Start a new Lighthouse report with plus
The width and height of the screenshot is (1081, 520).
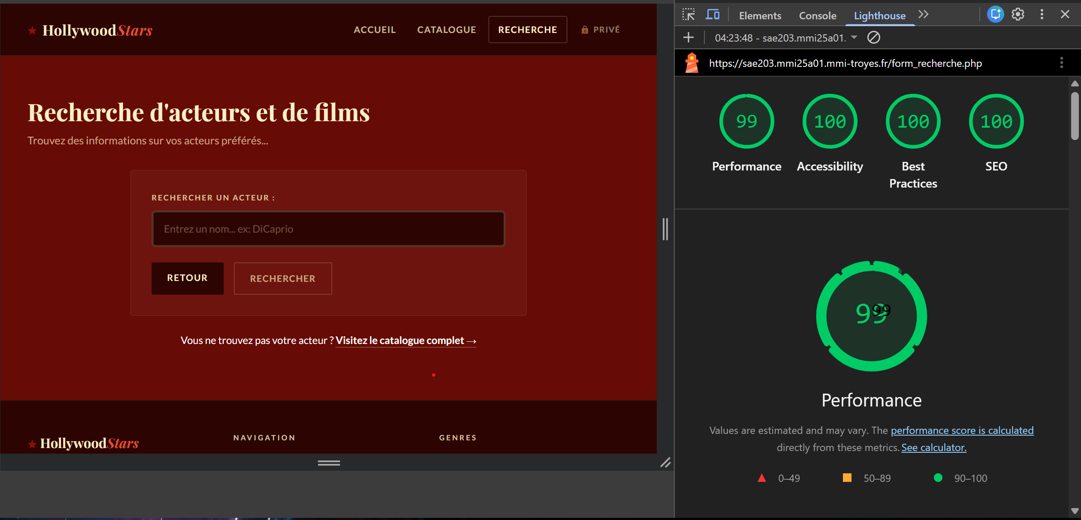pos(688,38)
